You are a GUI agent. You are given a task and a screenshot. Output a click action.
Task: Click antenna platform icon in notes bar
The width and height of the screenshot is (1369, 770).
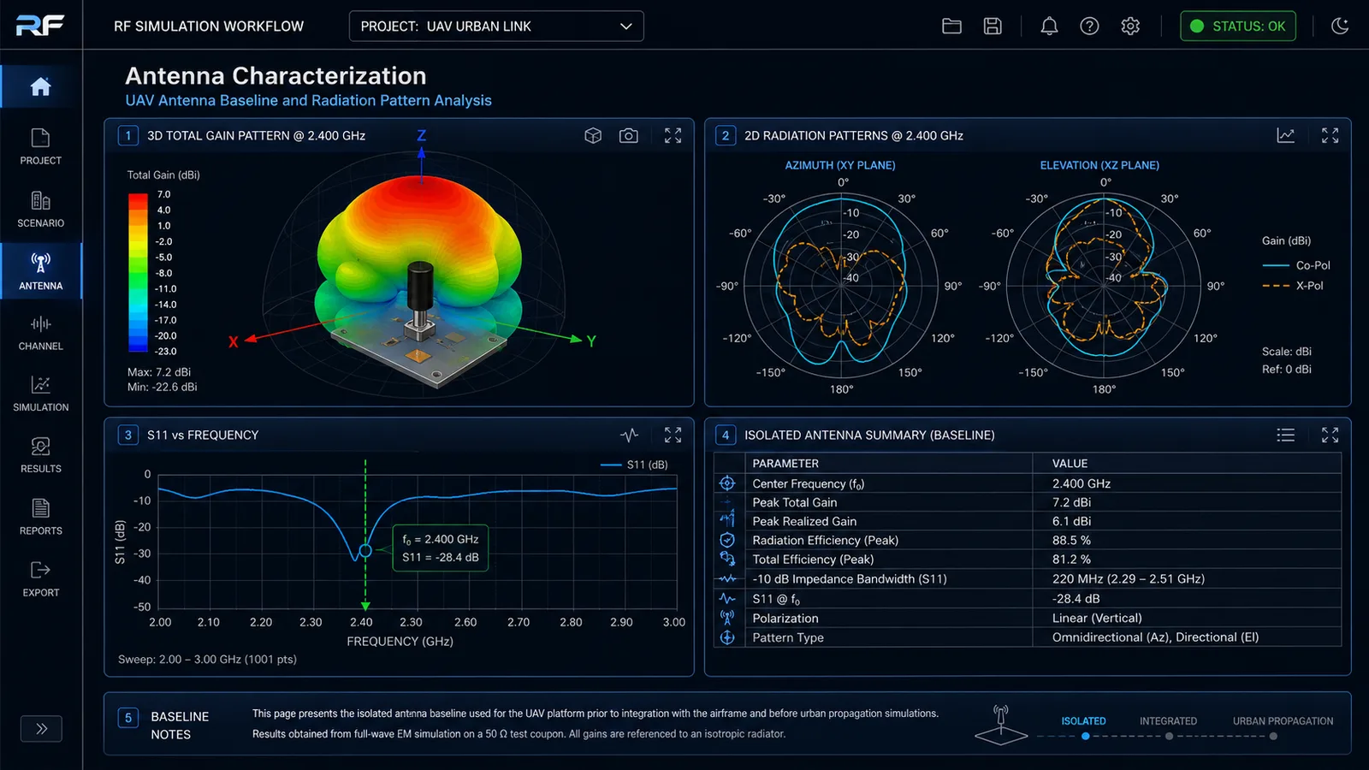pos(1001,725)
